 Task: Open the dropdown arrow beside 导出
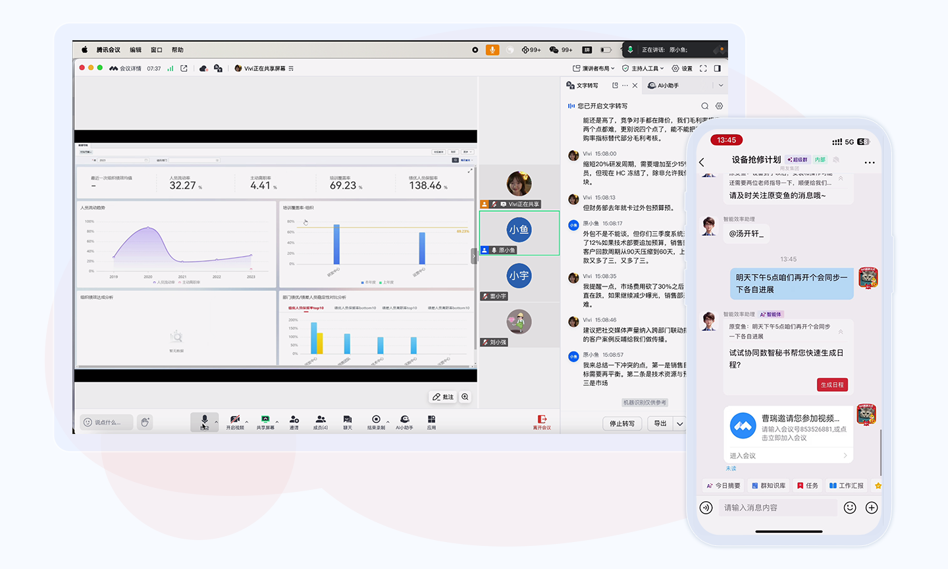pyautogui.click(x=680, y=423)
